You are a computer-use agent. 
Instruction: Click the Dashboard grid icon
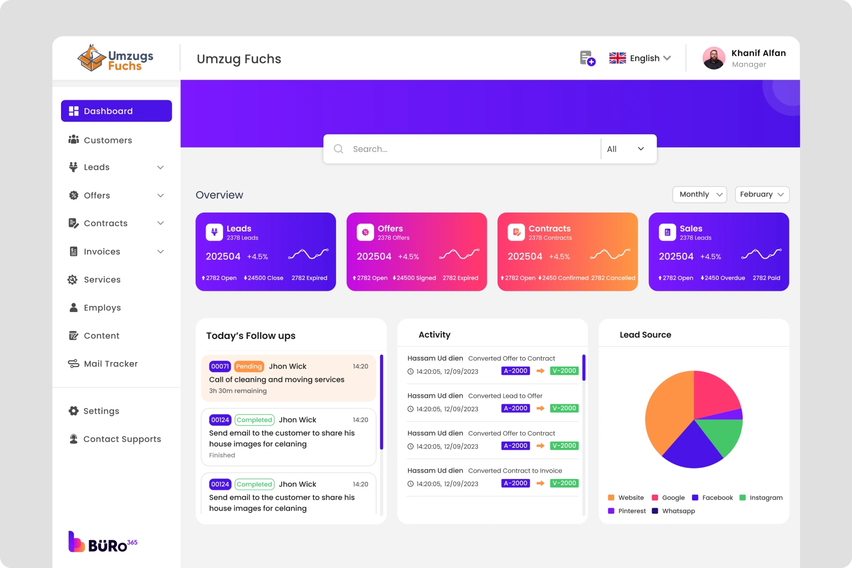pos(74,111)
